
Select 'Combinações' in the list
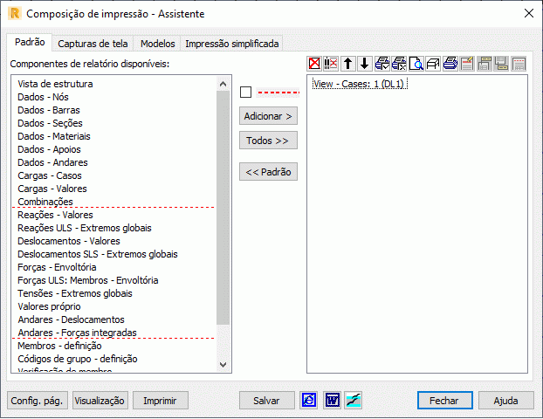(45, 202)
